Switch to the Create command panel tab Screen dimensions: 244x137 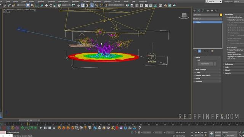coord(194,11)
